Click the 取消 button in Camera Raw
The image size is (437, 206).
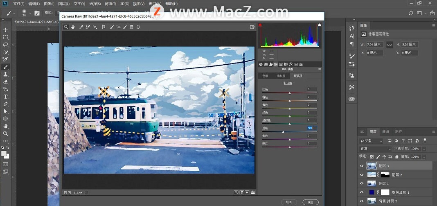(289, 202)
